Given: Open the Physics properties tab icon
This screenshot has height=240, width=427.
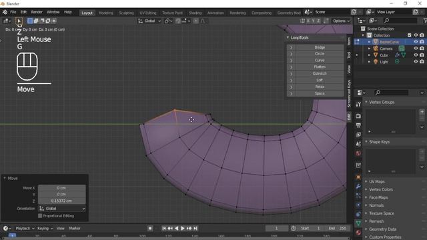Looking at the screenshot, I should (358, 205).
